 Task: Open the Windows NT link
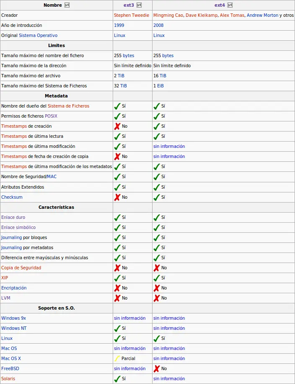14,328
